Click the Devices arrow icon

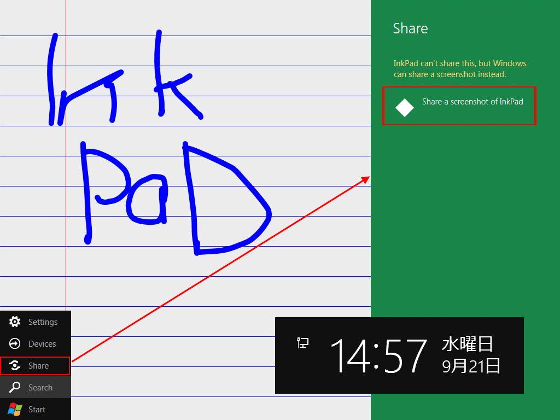tap(15, 343)
